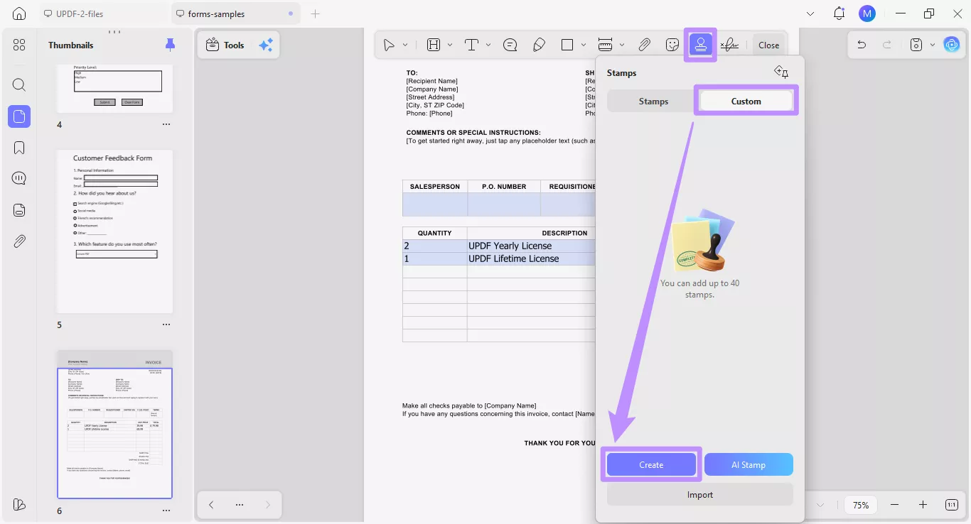Go to the previous page arrow

(211, 505)
